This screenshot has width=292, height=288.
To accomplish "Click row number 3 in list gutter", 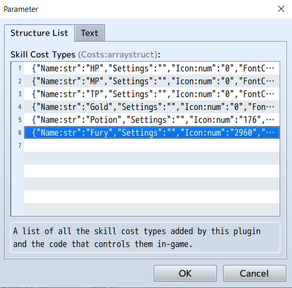I will point(20,94).
